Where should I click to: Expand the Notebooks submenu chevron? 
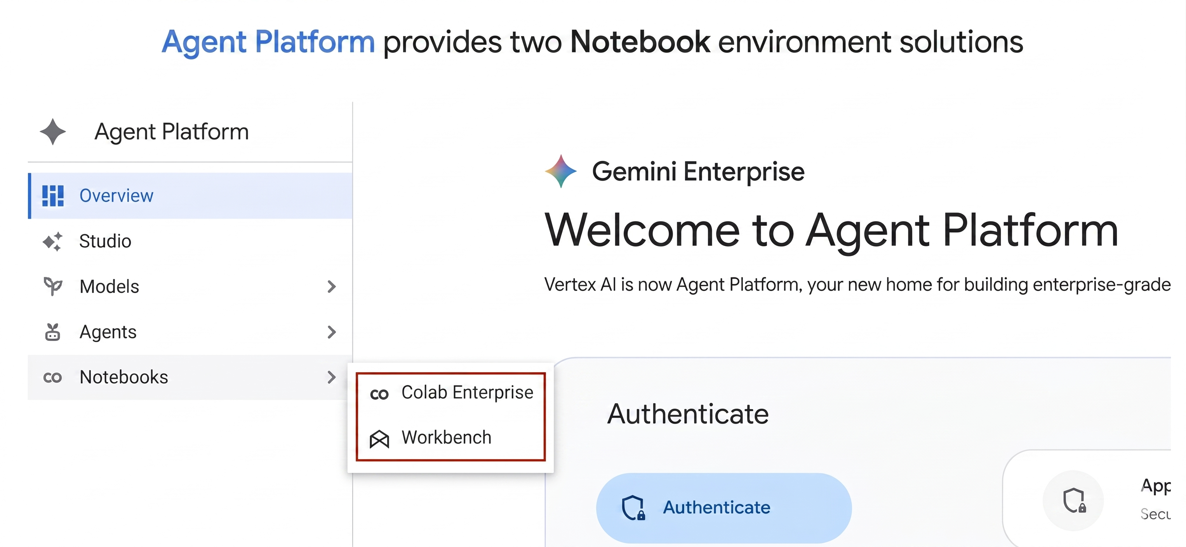[x=332, y=377]
